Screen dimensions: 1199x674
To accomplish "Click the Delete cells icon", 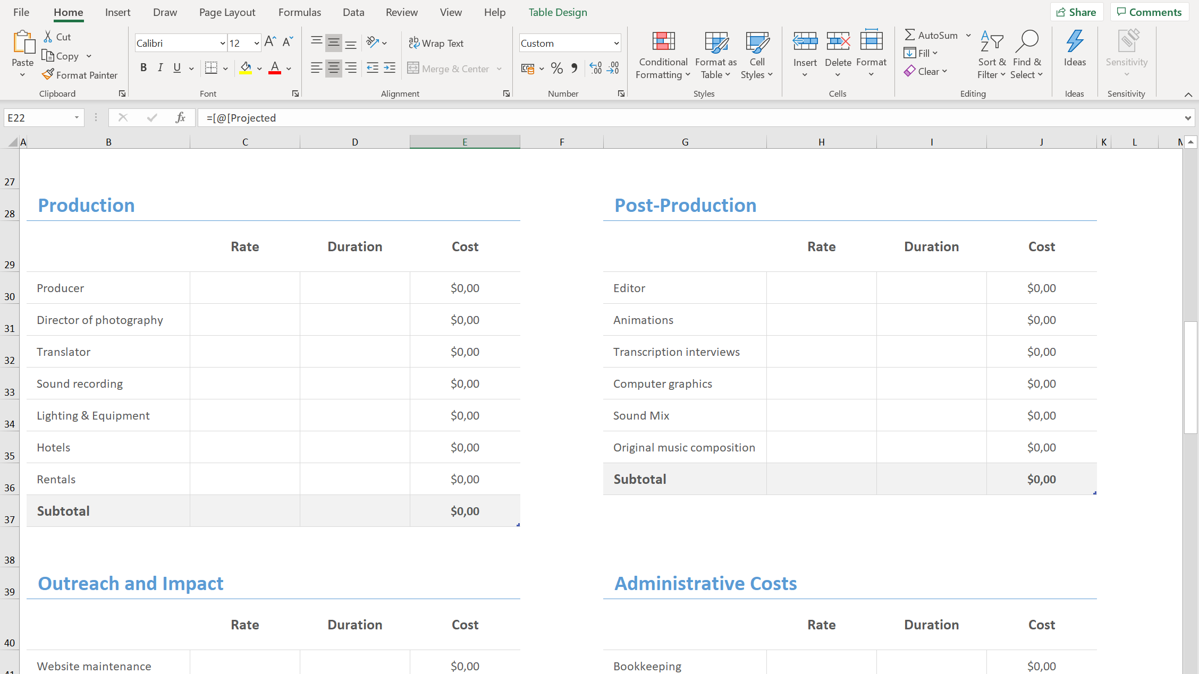I will 838,41.
